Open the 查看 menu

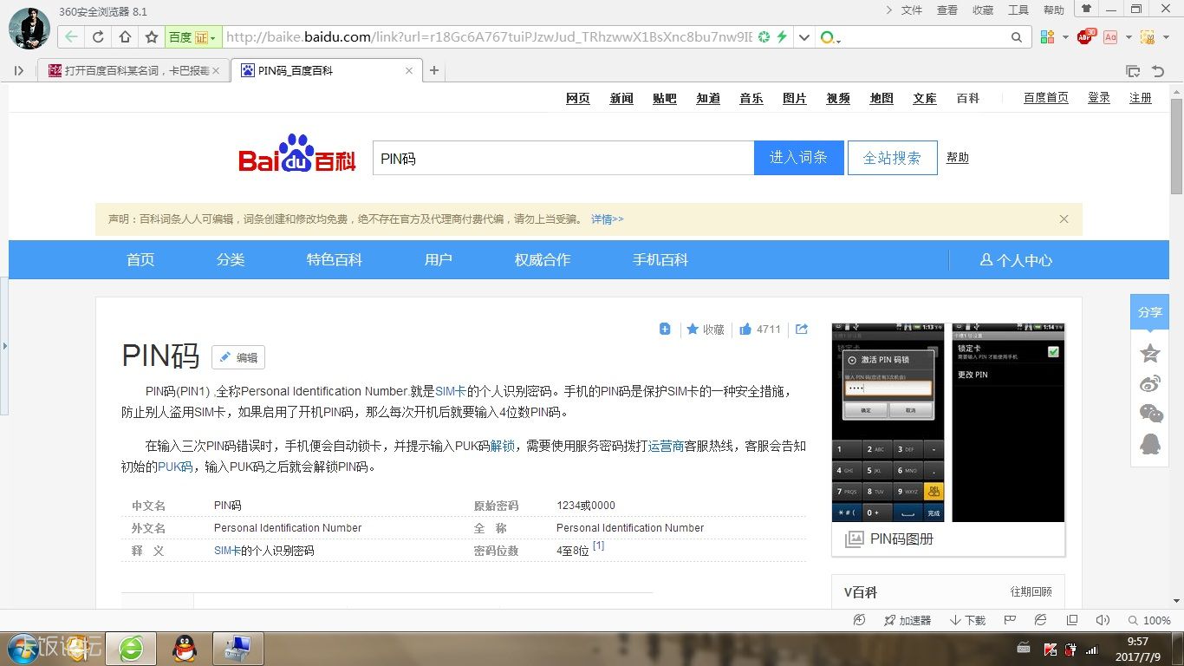tap(947, 10)
